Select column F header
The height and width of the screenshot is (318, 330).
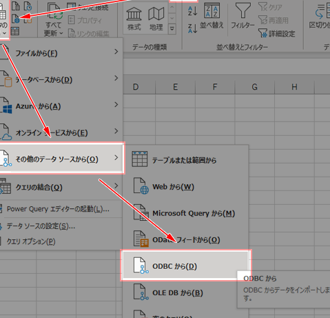tap(215, 87)
